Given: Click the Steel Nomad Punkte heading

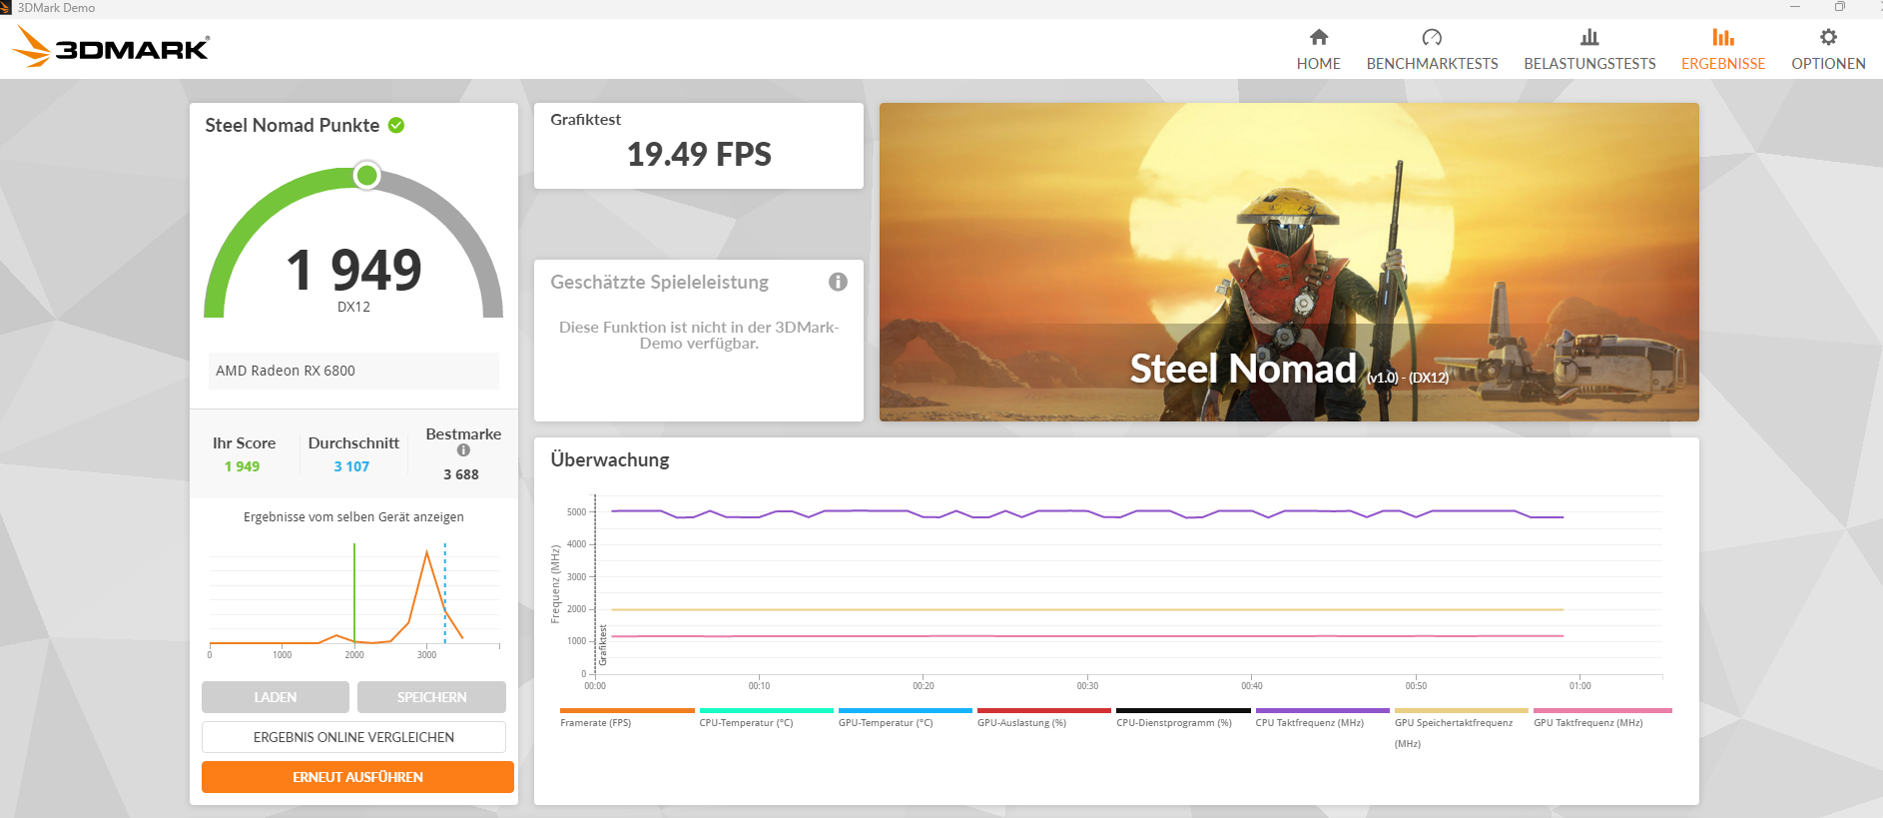Looking at the screenshot, I should 293,126.
